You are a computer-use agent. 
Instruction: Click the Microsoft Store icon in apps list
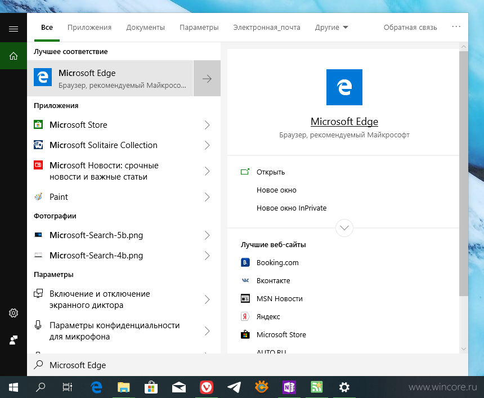click(38, 124)
